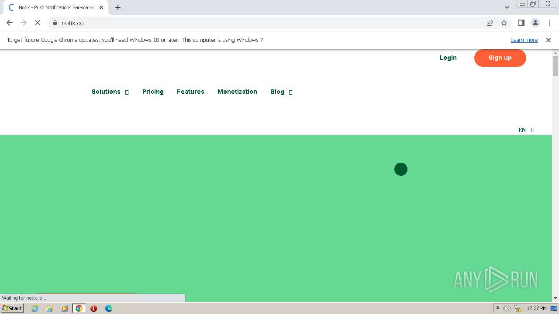
Task: Click the scrollbar down arrow
Action: 556,298
